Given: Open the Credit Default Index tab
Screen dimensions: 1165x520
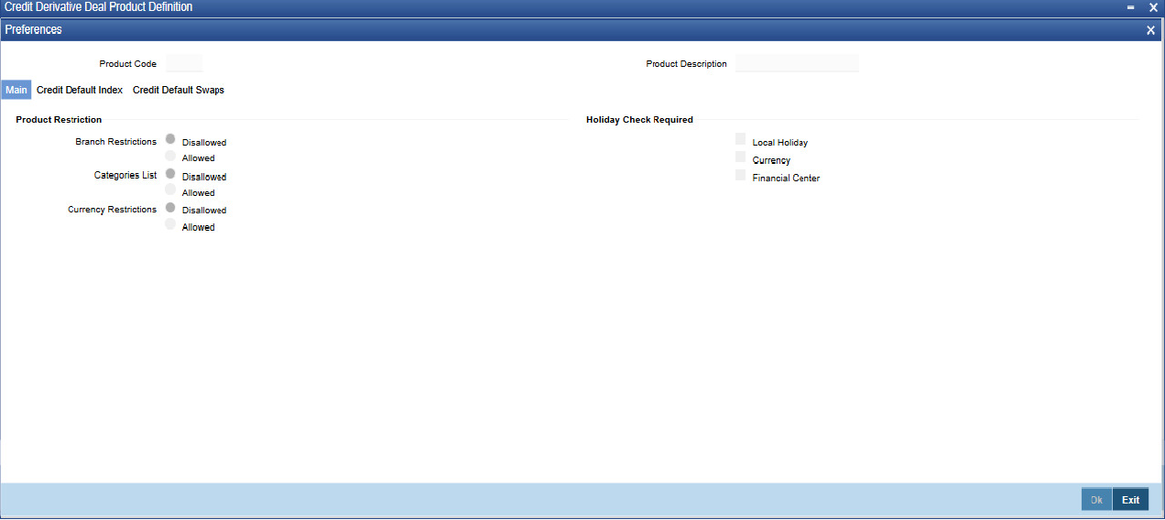Looking at the screenshot, I should click(x=80, y=90).
